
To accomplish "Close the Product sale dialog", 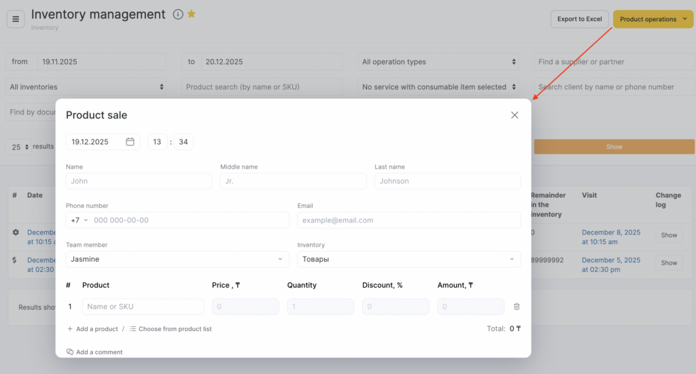I will tap(515, 115).
